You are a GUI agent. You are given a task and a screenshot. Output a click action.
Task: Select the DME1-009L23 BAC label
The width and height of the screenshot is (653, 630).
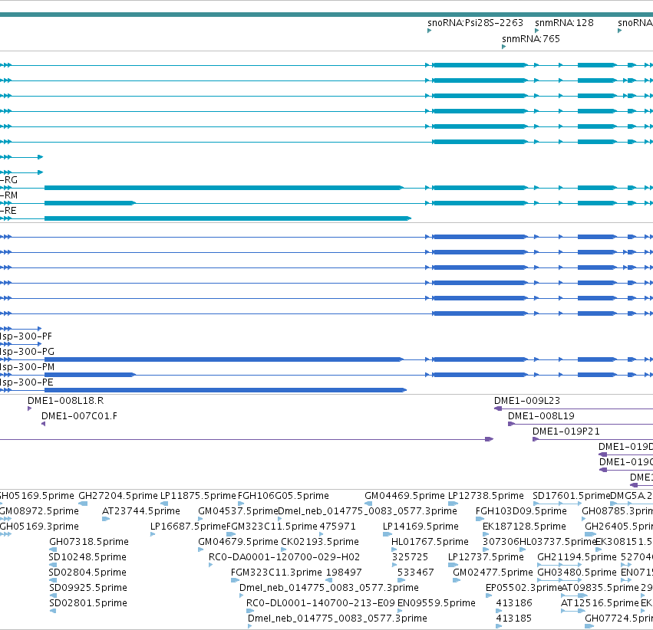tap(527, 401)
